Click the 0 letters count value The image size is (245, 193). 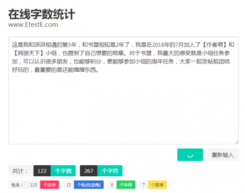click(112, 185)
